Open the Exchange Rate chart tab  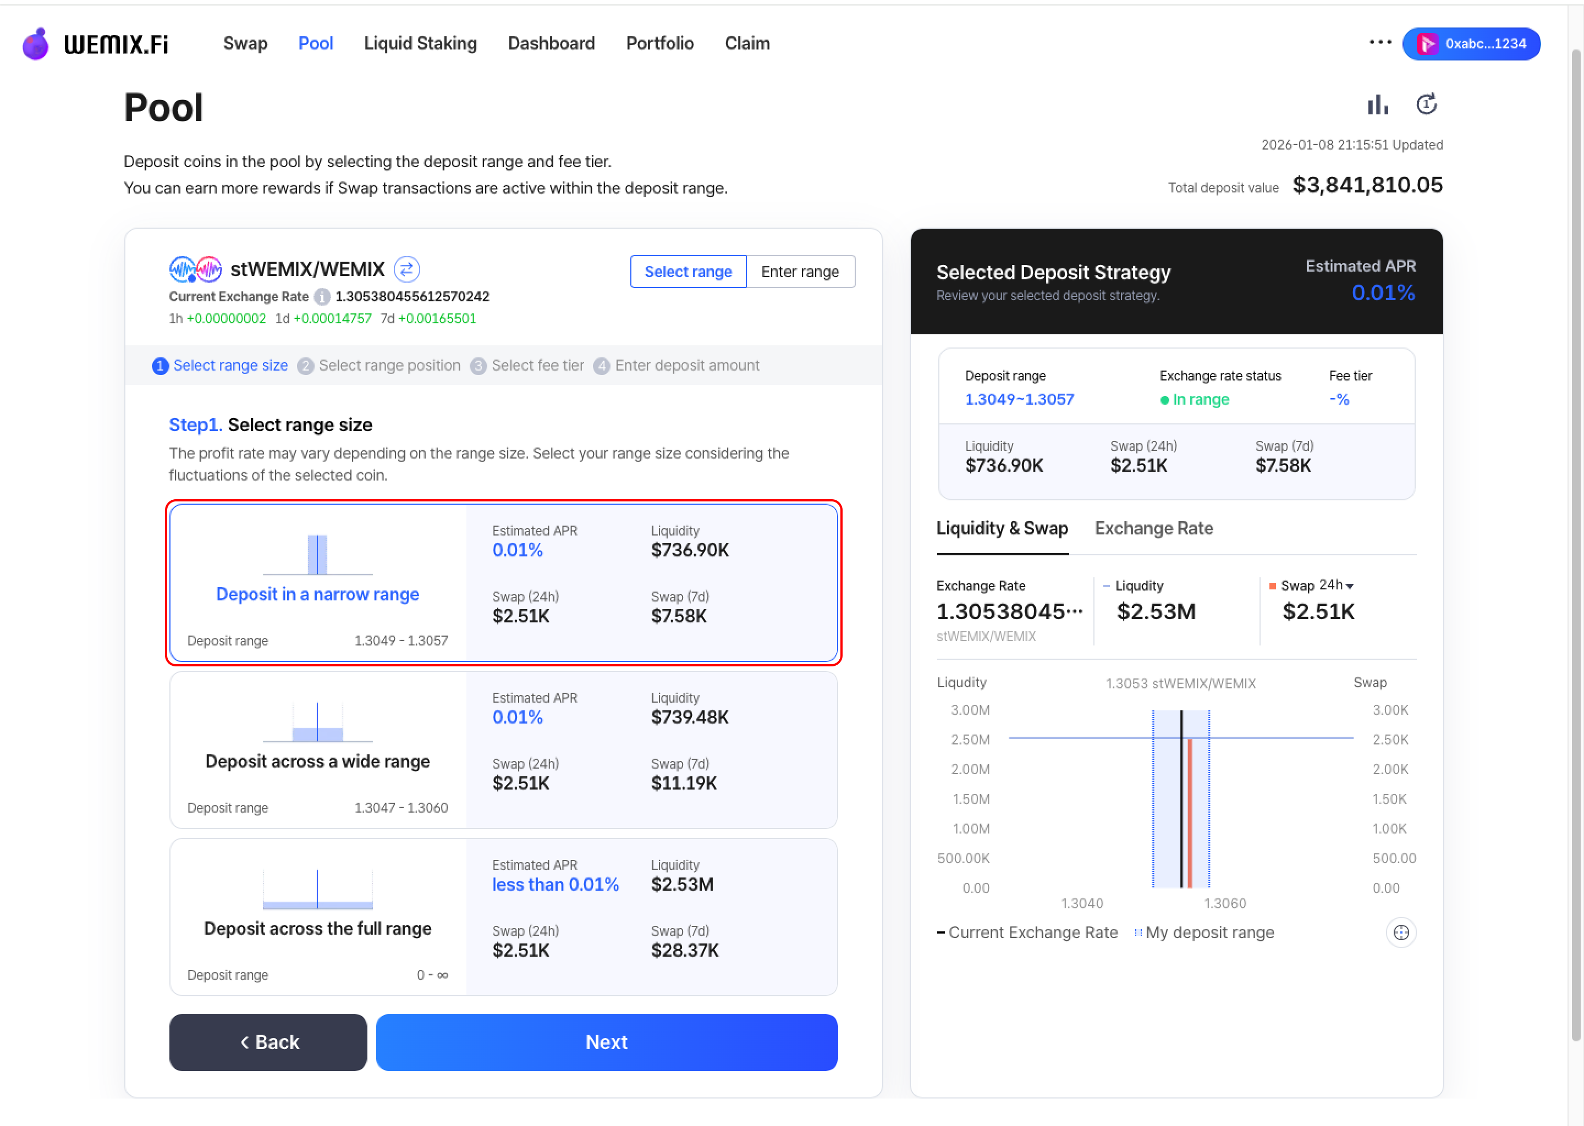(x=1153, y=528)
